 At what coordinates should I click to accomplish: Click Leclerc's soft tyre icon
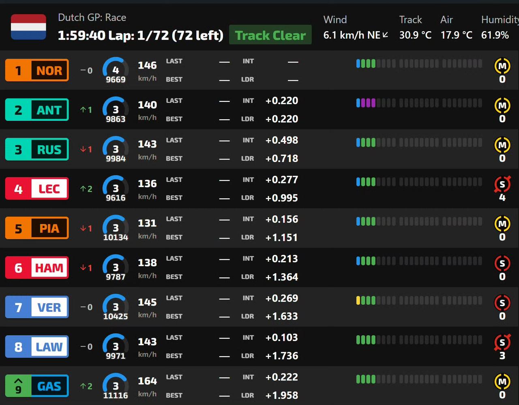click(x=502, y=184)
